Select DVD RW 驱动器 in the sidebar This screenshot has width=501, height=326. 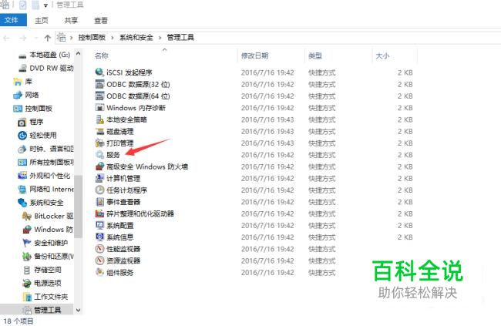[x=51, y=68]
